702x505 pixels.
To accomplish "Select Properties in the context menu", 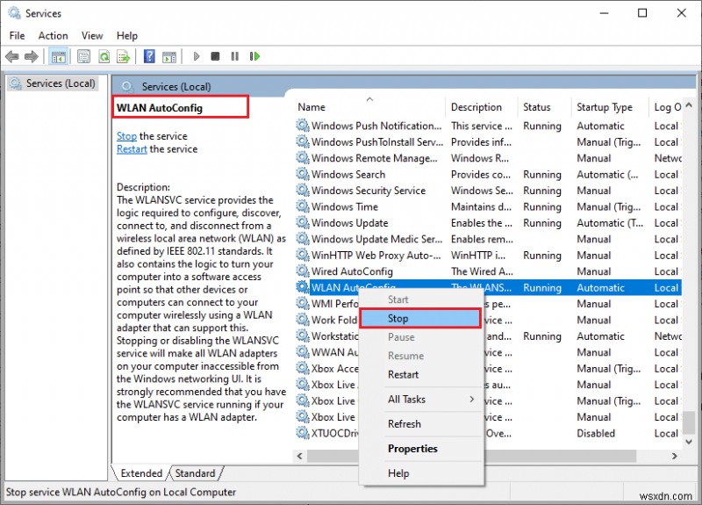I will pos(412,448).
